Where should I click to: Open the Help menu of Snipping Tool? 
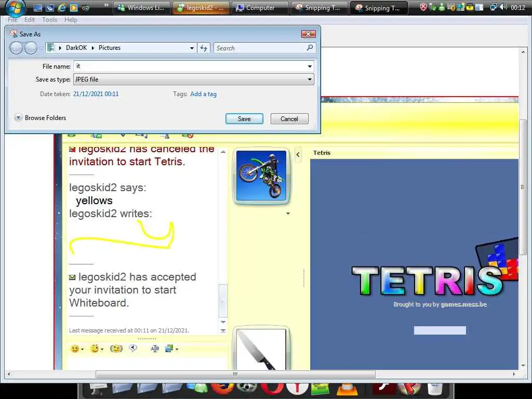tap(71, 20)
